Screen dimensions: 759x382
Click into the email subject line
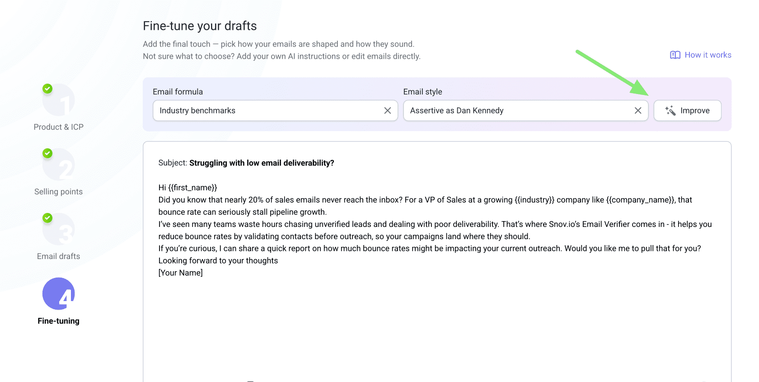[x=261, y=163]
